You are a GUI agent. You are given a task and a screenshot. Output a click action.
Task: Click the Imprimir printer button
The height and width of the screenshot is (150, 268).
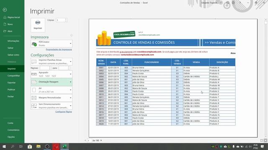(38, 25)
